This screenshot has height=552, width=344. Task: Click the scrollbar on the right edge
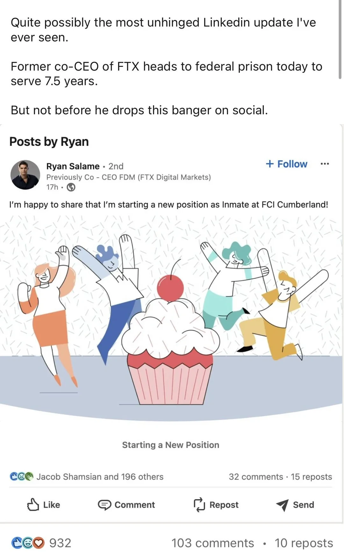[340, 38]
